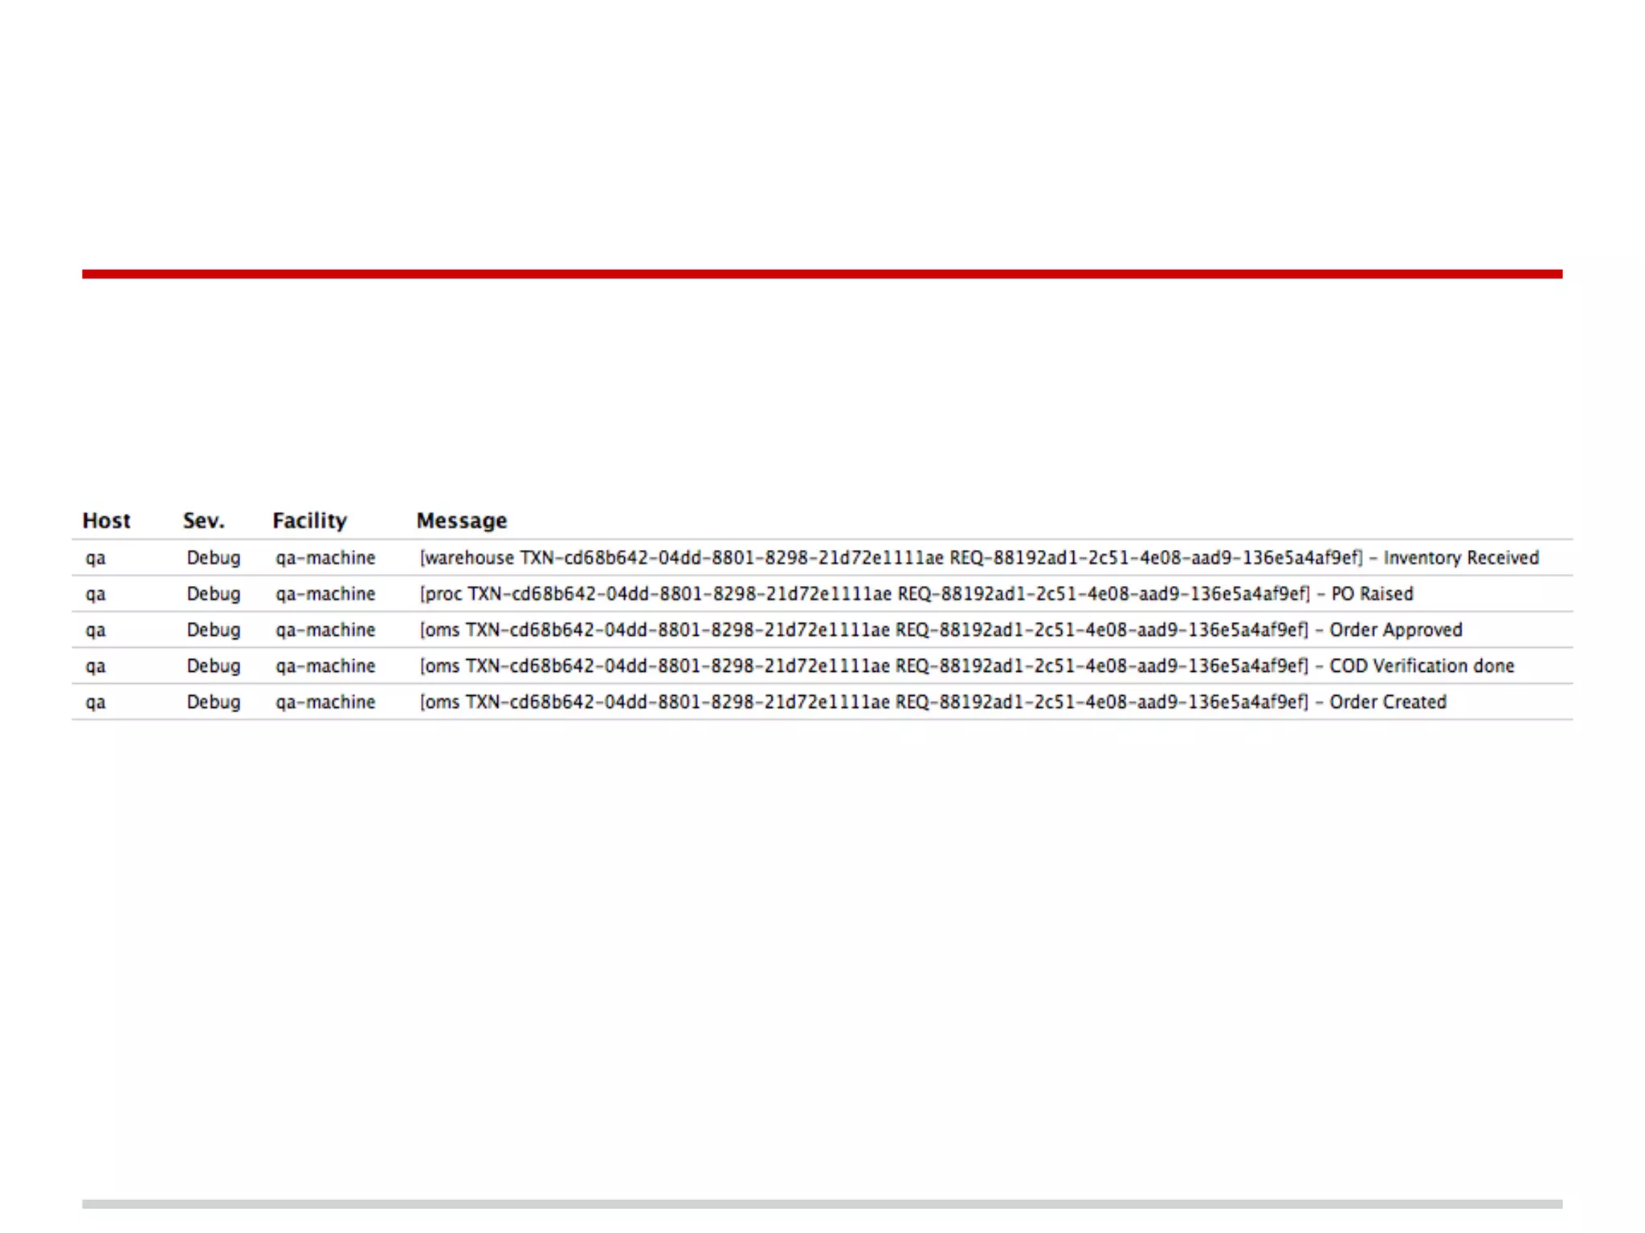Select the PO Raised log message
This screenshot has width=1645, height=1233.
click(x=916, y=594)
